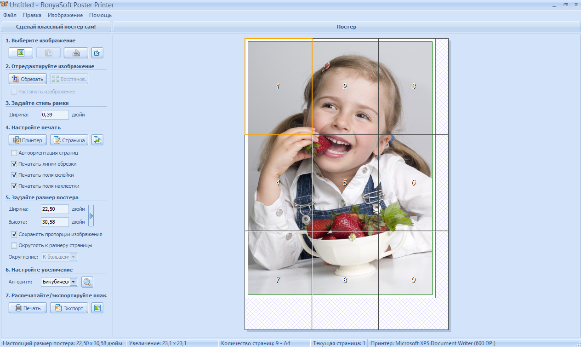The width and height of the screenshot is (581, 347).
Task: Select poster page 1 tile
Action: click(x=278, y=87)
